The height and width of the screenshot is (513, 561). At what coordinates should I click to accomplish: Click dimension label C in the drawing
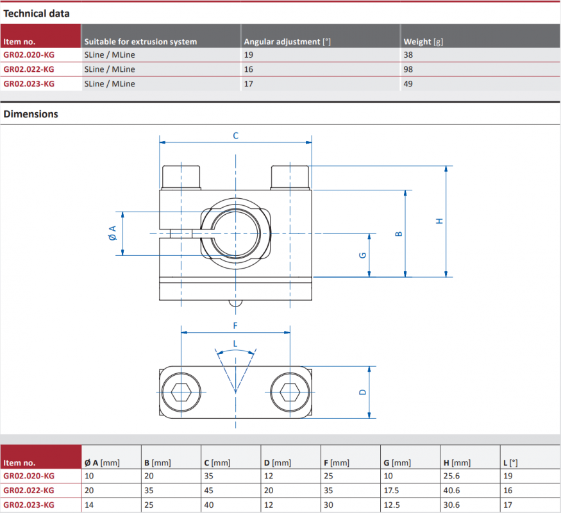click(x=235, y=135)
